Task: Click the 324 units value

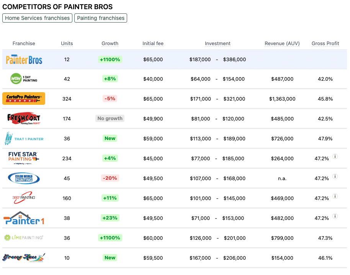Action: (67, 99)
